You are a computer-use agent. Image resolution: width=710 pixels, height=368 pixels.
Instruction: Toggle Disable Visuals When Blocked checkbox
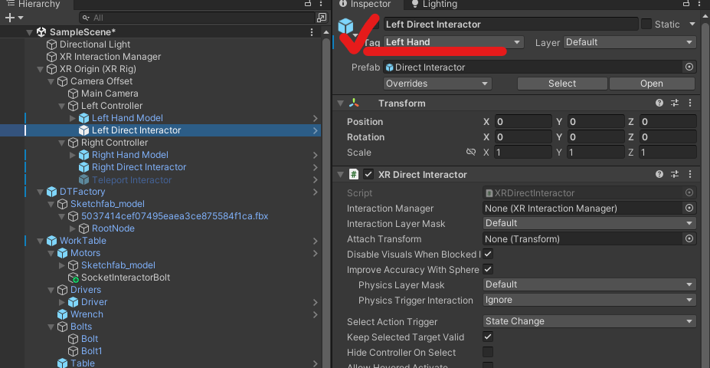point(488,255)
